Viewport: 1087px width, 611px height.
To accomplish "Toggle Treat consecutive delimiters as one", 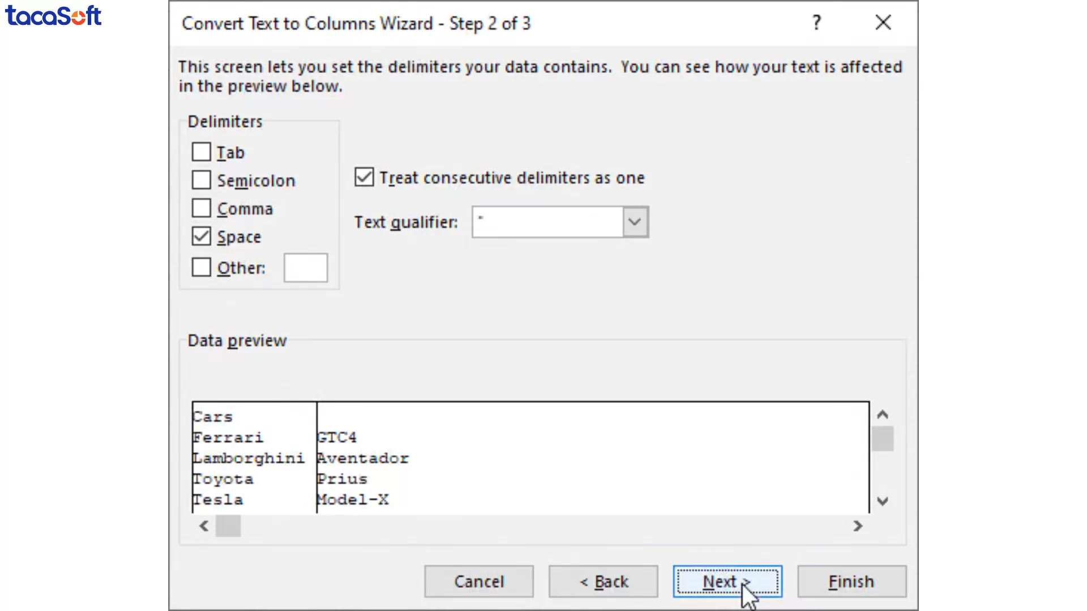I will pyautogui.click(x=364, y=177).
